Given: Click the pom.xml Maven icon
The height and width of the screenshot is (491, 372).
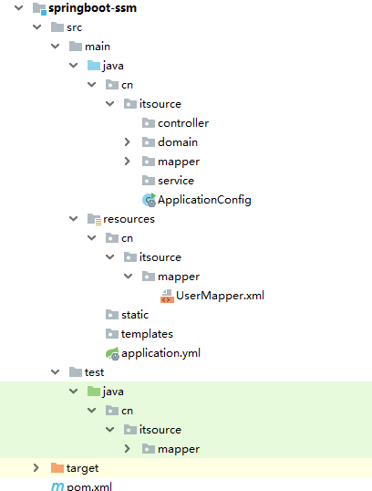Looking at the screenshot, I should [57, 486].
